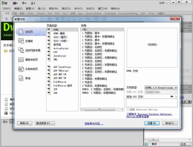Screen dimensions: 193x147
Task: Open the Business Catalyst InContext Editing info link
Action: pyautogui.click(x=150, y=115)
